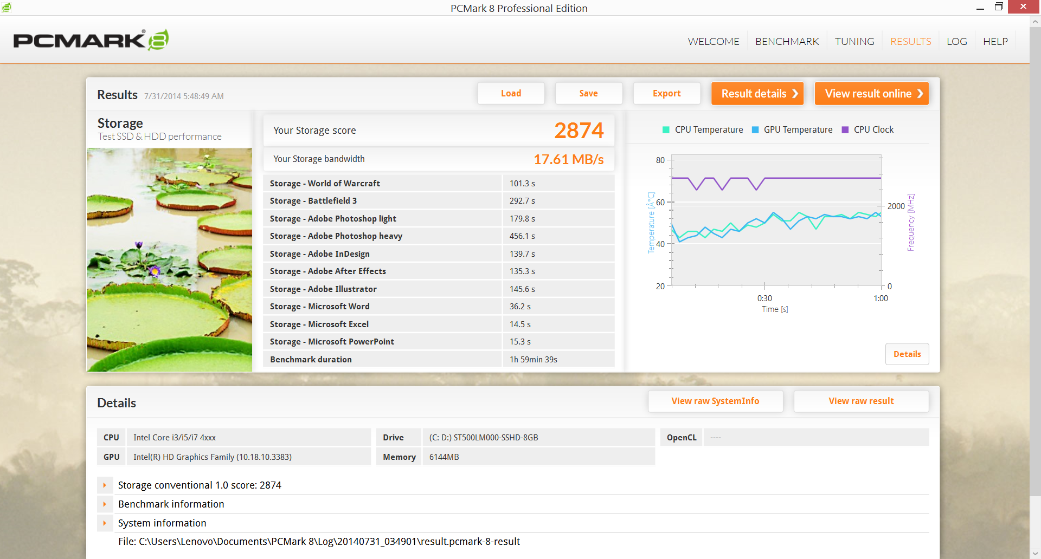Restore down the PCMark 8 window
The image size is (1041, 559).
[x=999, y=7]
